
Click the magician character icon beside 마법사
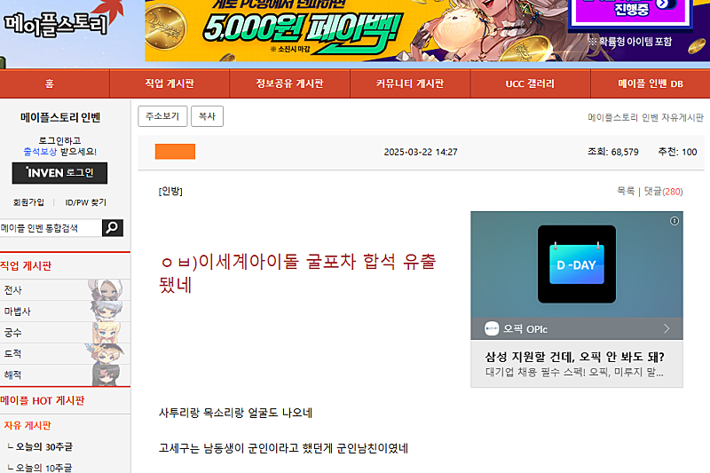[106, 311]
